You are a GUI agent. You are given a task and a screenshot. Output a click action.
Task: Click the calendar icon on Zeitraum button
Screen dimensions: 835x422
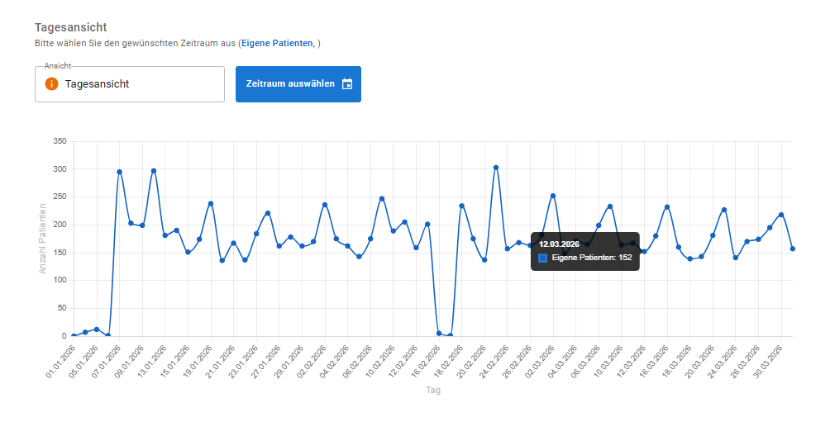click(347, 84)
